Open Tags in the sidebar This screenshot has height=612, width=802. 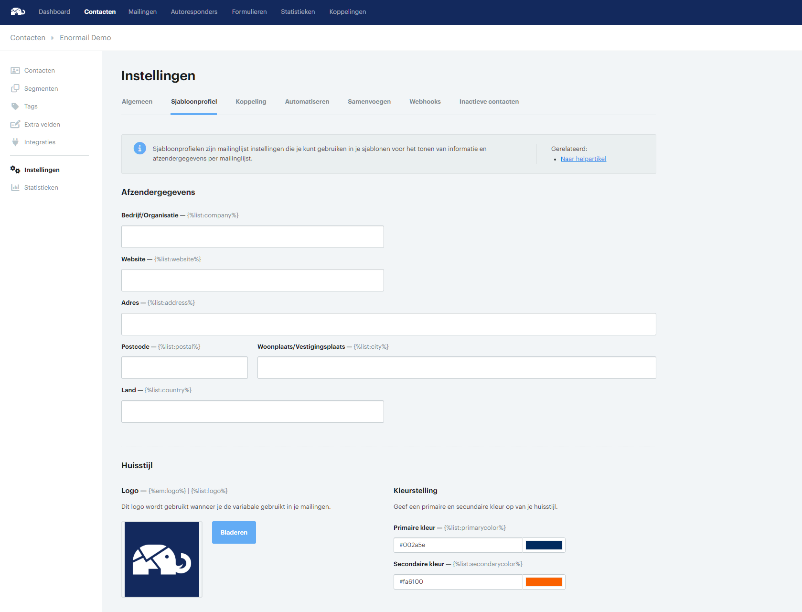(x=31, y=106)
